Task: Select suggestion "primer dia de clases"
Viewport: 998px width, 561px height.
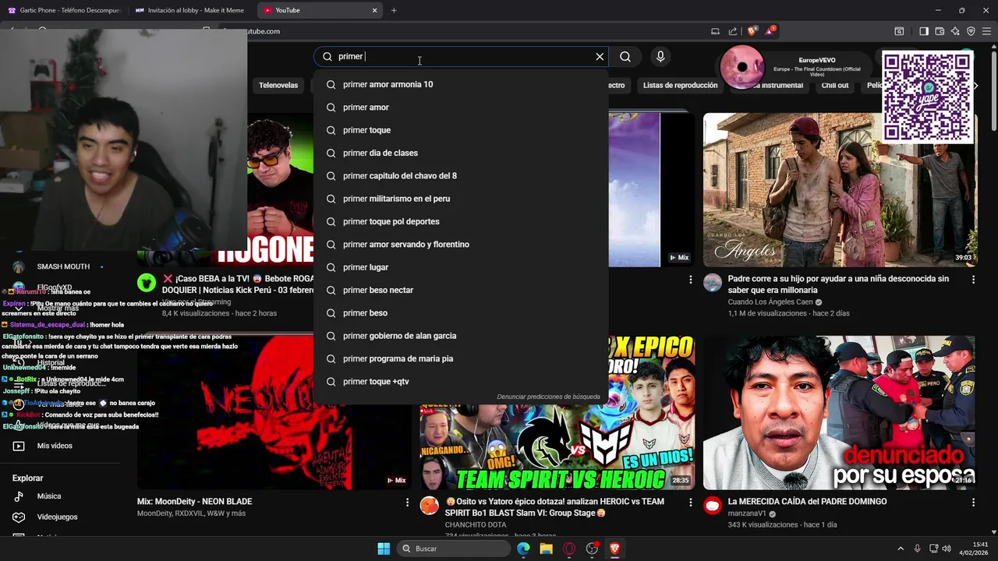Action: 461,153
